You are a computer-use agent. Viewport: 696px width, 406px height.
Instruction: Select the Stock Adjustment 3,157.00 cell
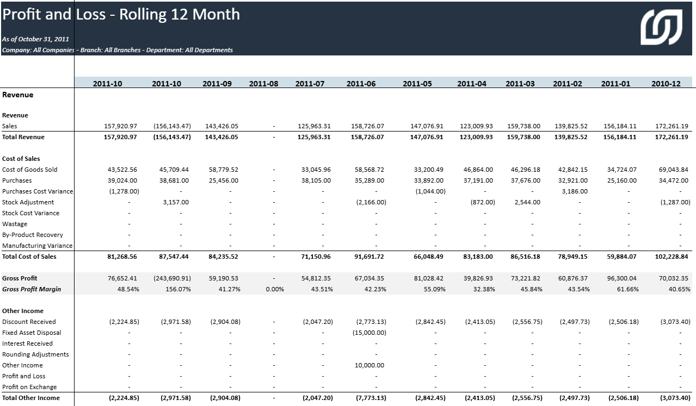tap(176, 202)
